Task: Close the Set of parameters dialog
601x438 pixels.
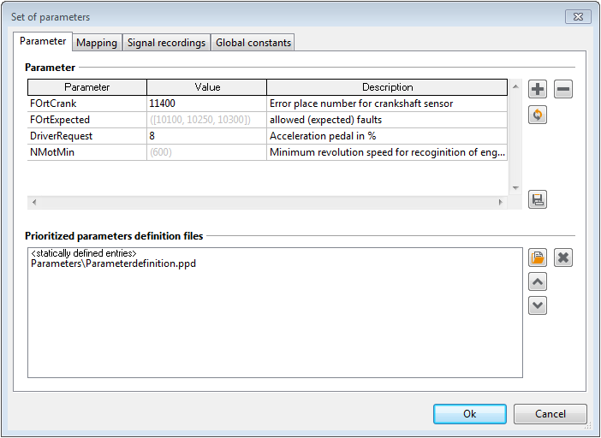Action: coord(578,17)
